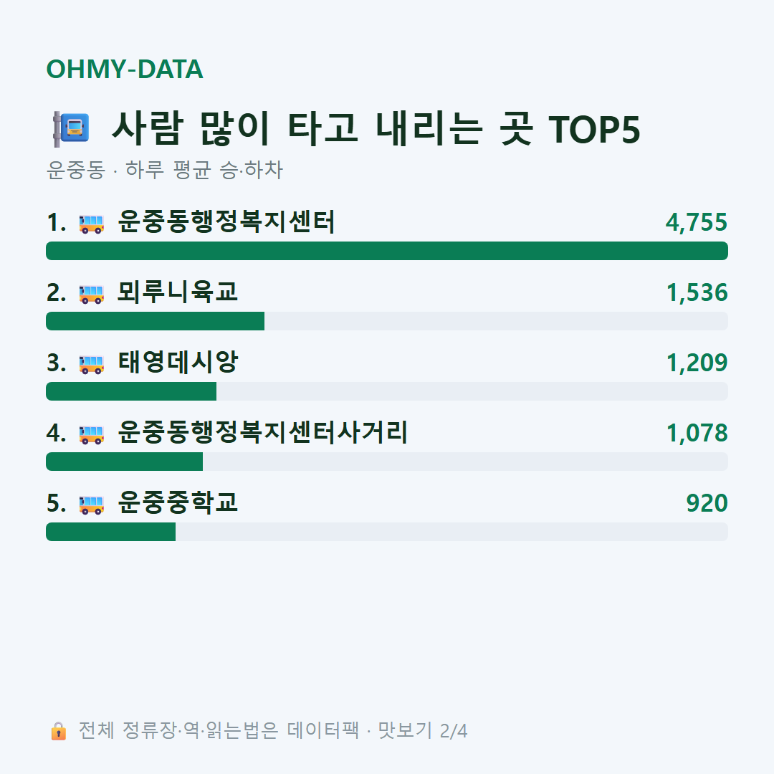Click the progress bar under 뫼루니육교

[387, 321]
